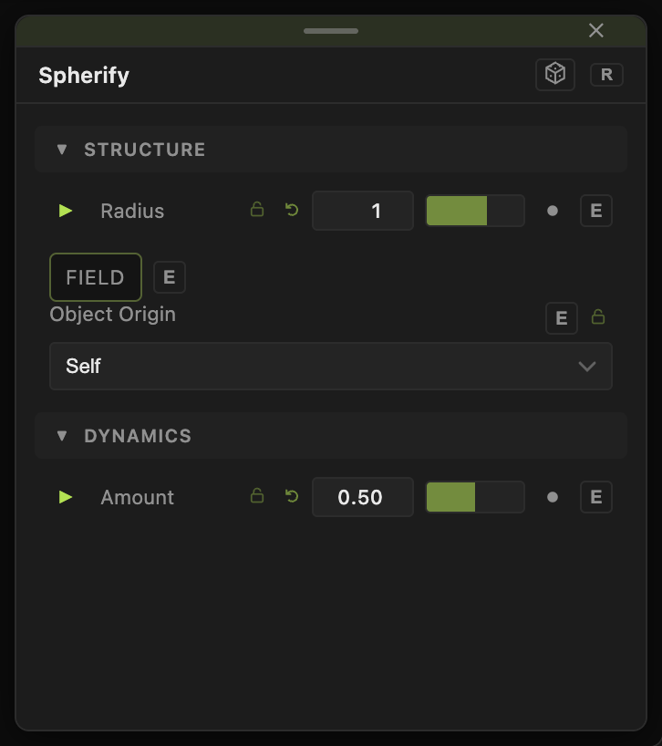Viewport: 662px width, 746px height.
Task: Click the FIELD button
Action: click(96, 277)
